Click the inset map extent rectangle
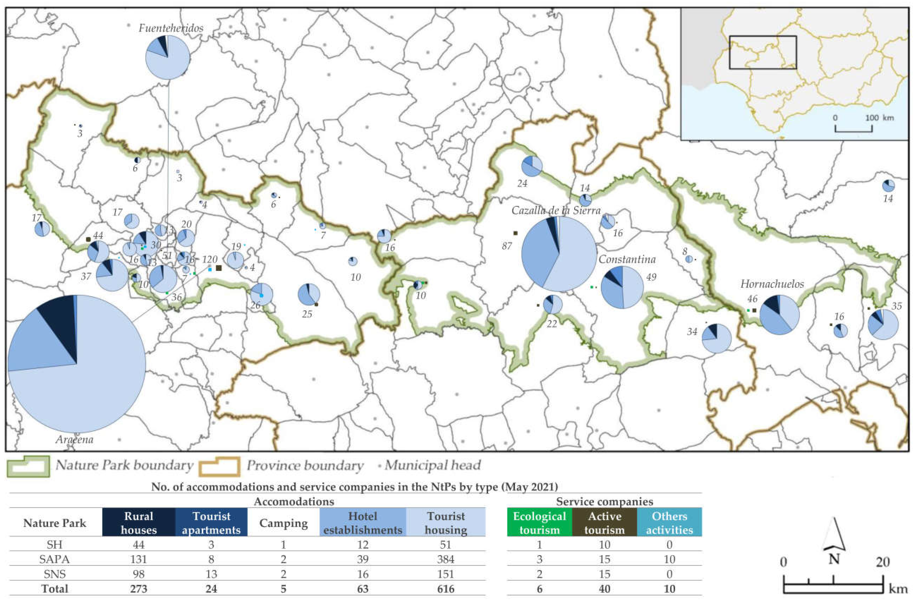This screenshot has height=605, width=915. pyautogui.click(x=763, y=52)
